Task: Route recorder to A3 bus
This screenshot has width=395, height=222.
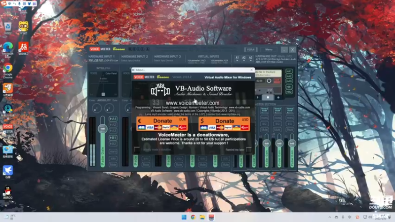Action: [289, 81]
